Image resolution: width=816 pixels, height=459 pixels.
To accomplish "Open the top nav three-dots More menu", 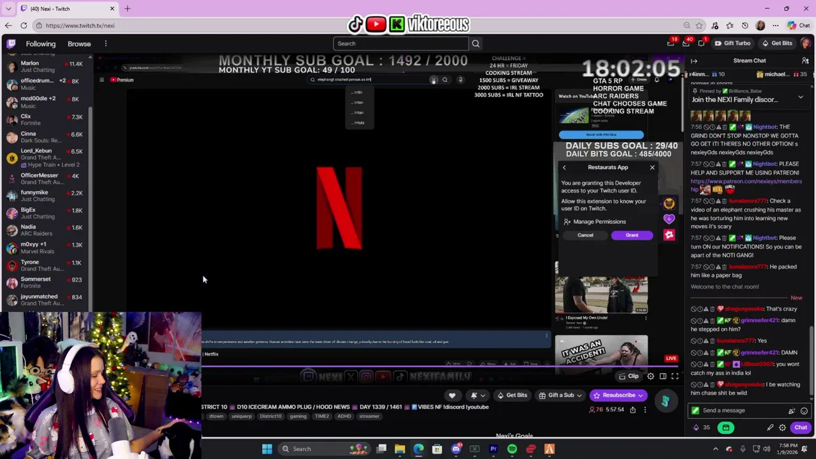I will click(106, 44).
